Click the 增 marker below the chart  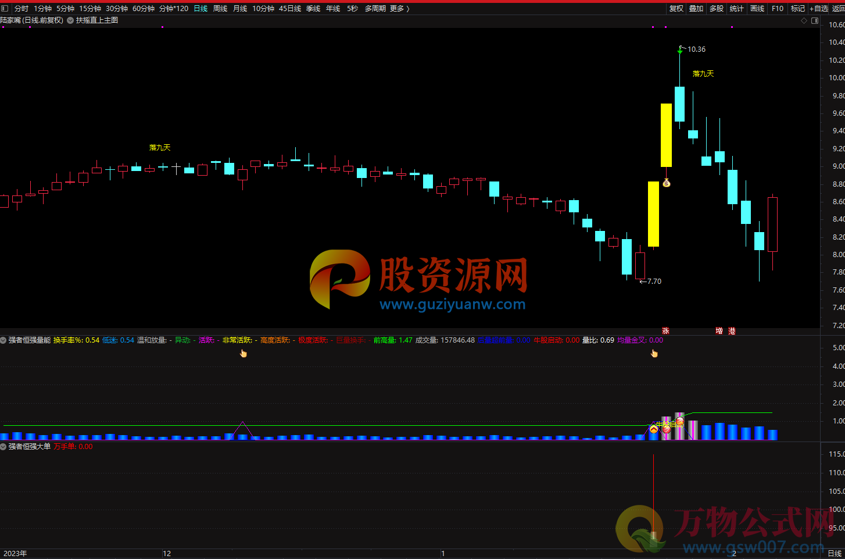(719, 331)
